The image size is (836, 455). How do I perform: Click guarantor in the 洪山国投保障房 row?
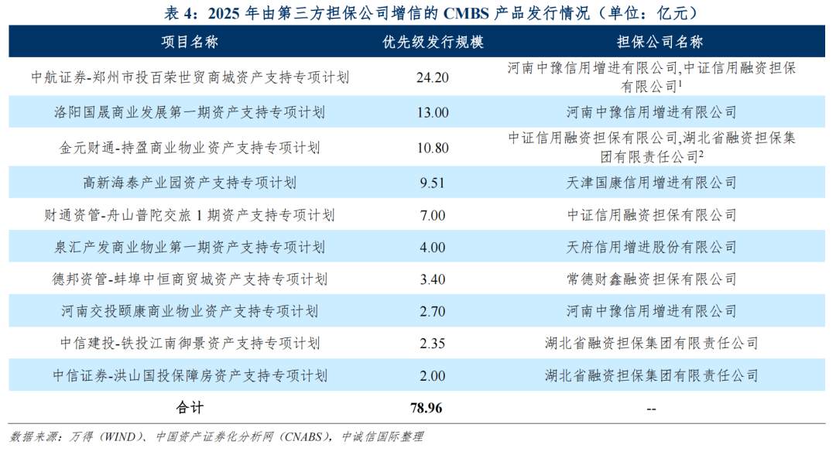[x=652, y=375]
